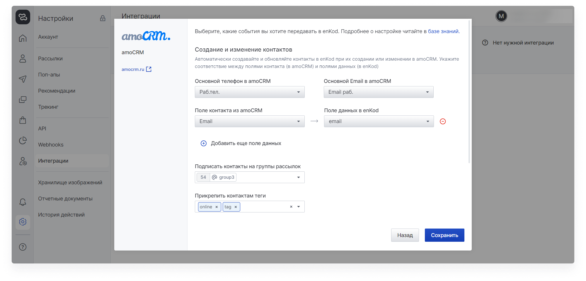Image resolution: width=586 pixels, height=281 pixels.
Task: Remove the Email field mapping row
Action: pyautogui.click(x=443, y=121)
